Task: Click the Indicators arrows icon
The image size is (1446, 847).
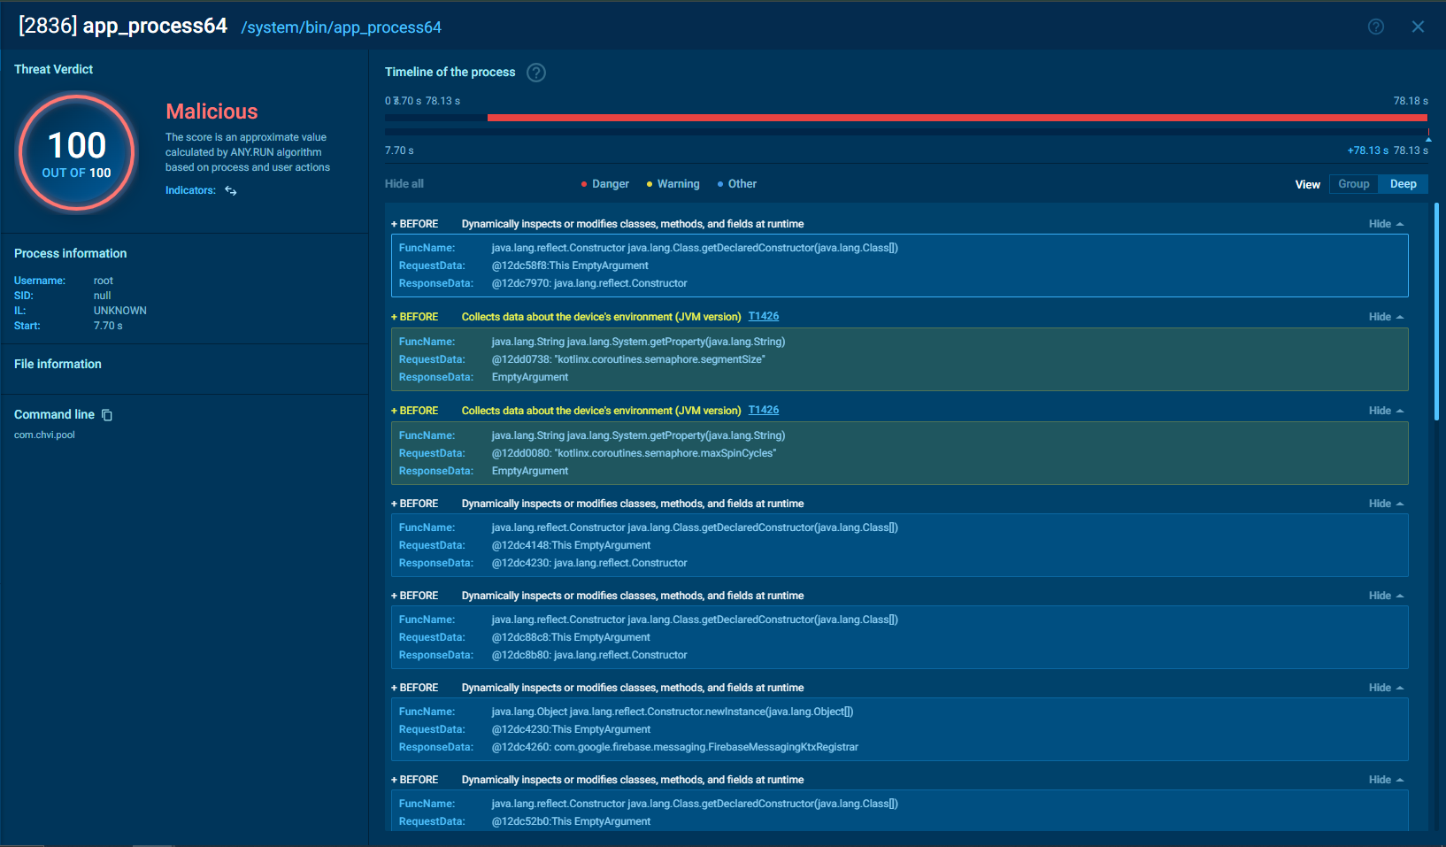Action: (231, 190)
